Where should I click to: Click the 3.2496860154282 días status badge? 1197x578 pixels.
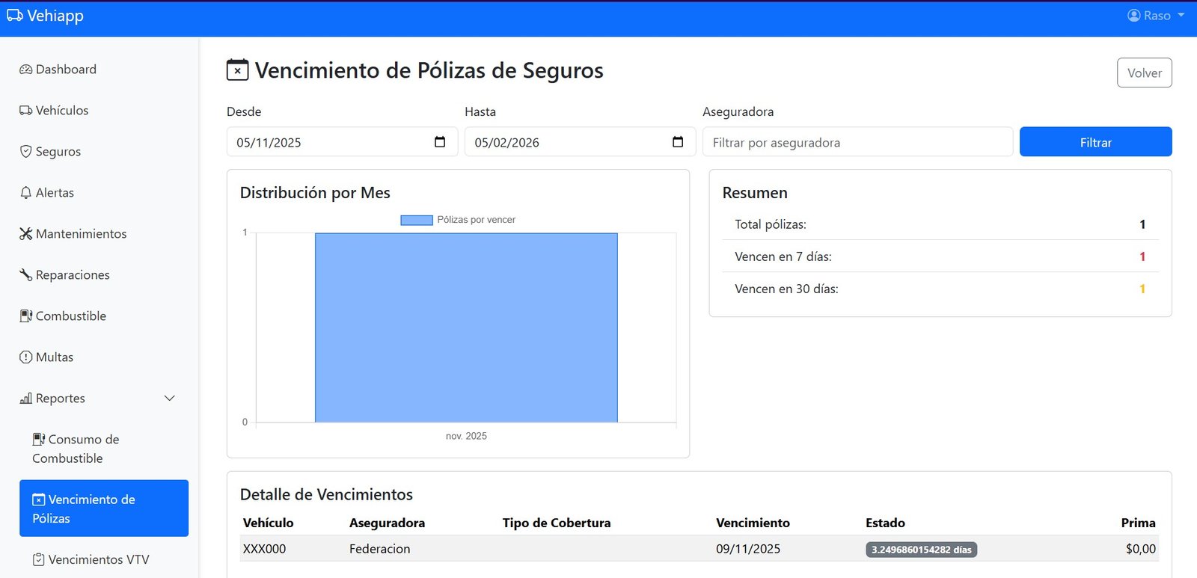[x=922, y=550]
